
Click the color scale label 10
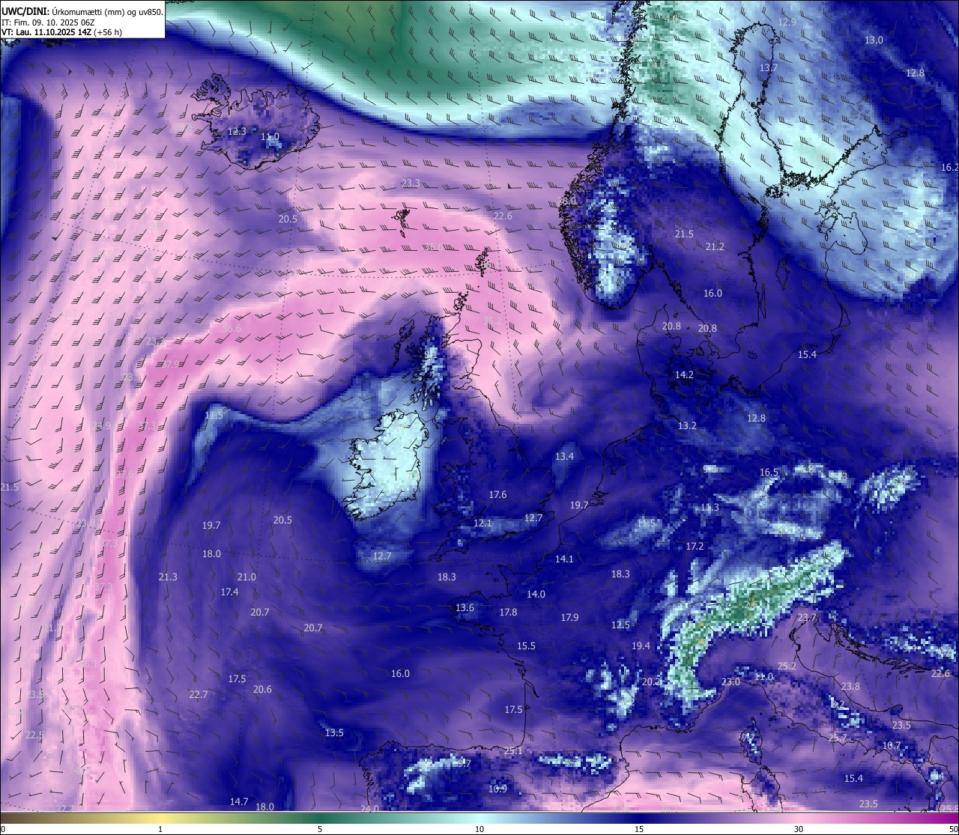479,829
